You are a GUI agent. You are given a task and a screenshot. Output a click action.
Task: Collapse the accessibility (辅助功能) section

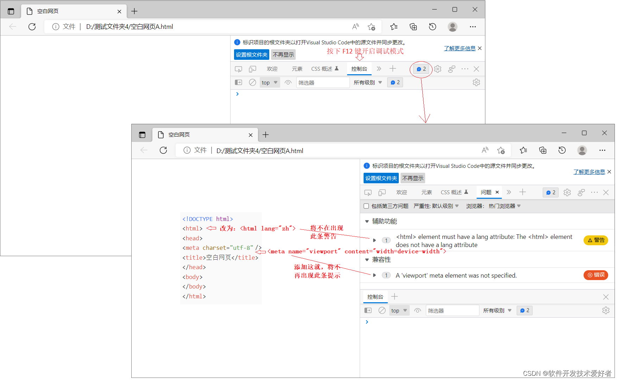[x=367, y=221]
